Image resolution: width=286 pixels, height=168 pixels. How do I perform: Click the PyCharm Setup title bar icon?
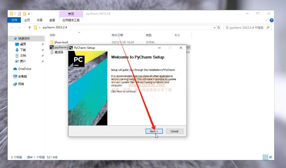pos(71,48)
